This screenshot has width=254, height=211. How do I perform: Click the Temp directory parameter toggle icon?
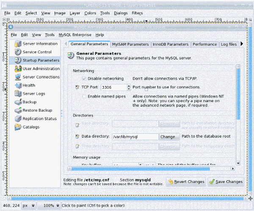(x=77, y=146)
